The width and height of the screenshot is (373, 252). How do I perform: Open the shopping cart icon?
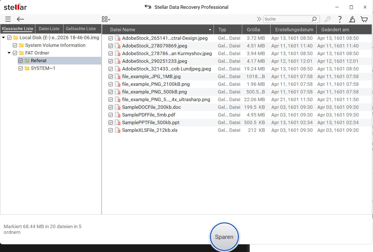tap(364, 19)
